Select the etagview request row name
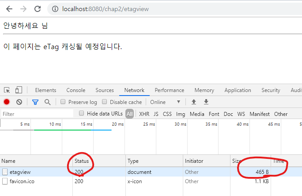 coord(20,172)
